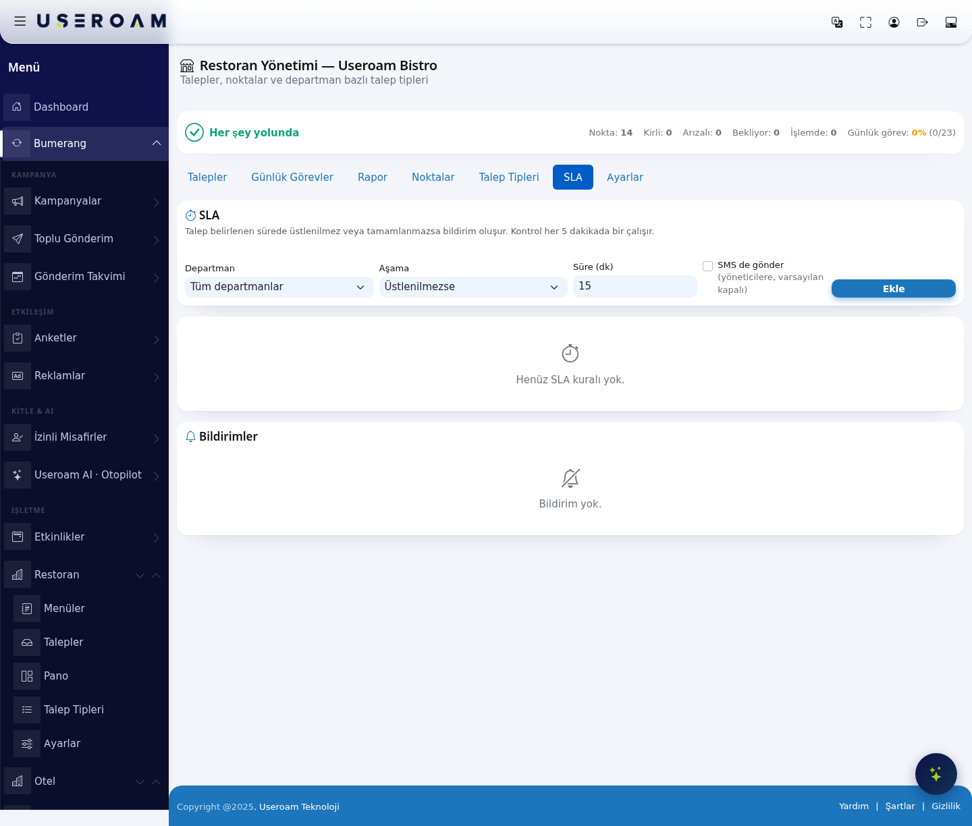The image size is (972, 826).
Task: Open the layout panel icon in header
Action: (951, 22)
